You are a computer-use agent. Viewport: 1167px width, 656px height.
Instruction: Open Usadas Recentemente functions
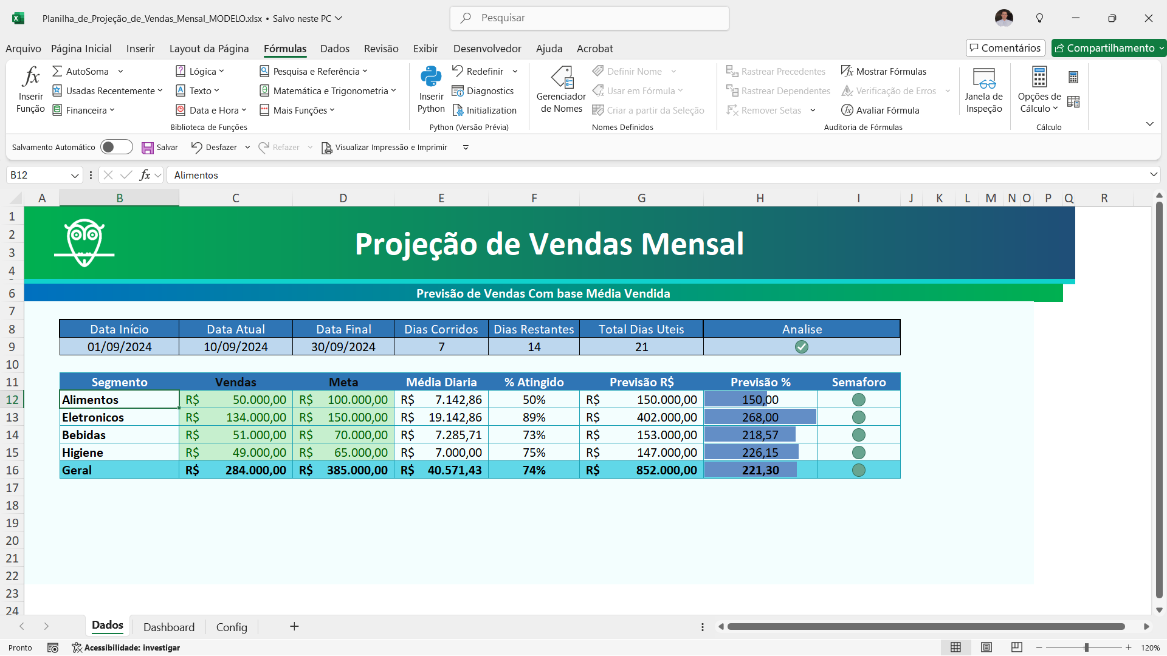click(x=108, y=91)
